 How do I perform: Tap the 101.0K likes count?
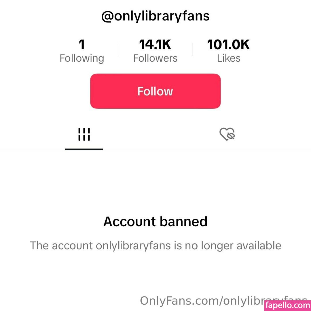pos(228,45)
